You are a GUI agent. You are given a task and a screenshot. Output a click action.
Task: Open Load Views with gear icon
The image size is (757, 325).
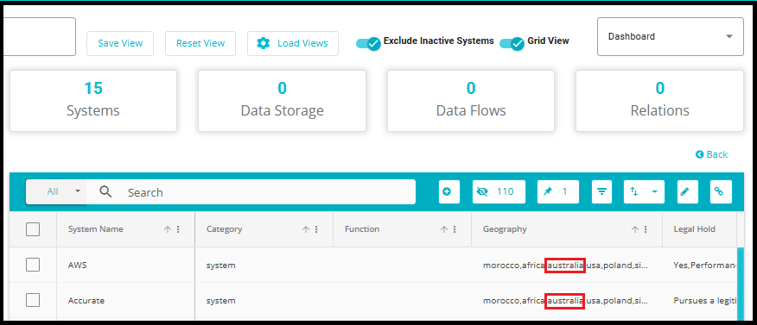pos(293,43)
